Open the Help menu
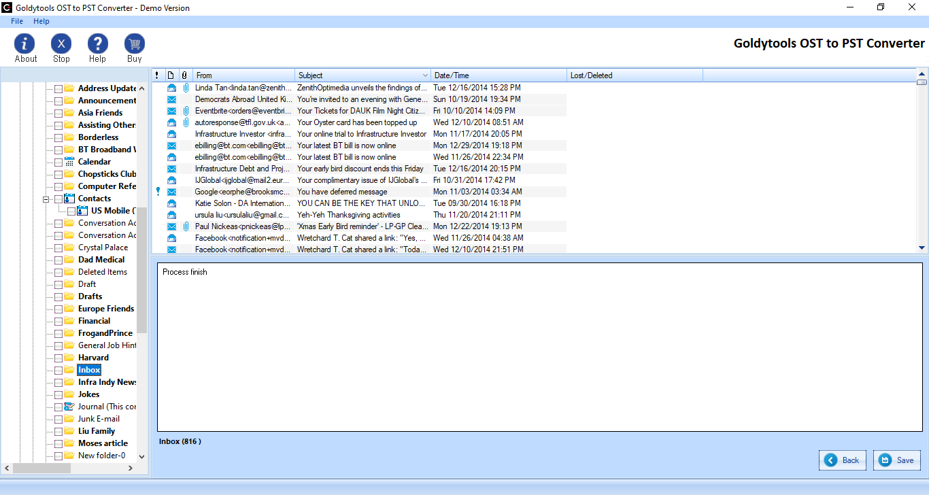The image size is (929, 495). click(41, 21)
